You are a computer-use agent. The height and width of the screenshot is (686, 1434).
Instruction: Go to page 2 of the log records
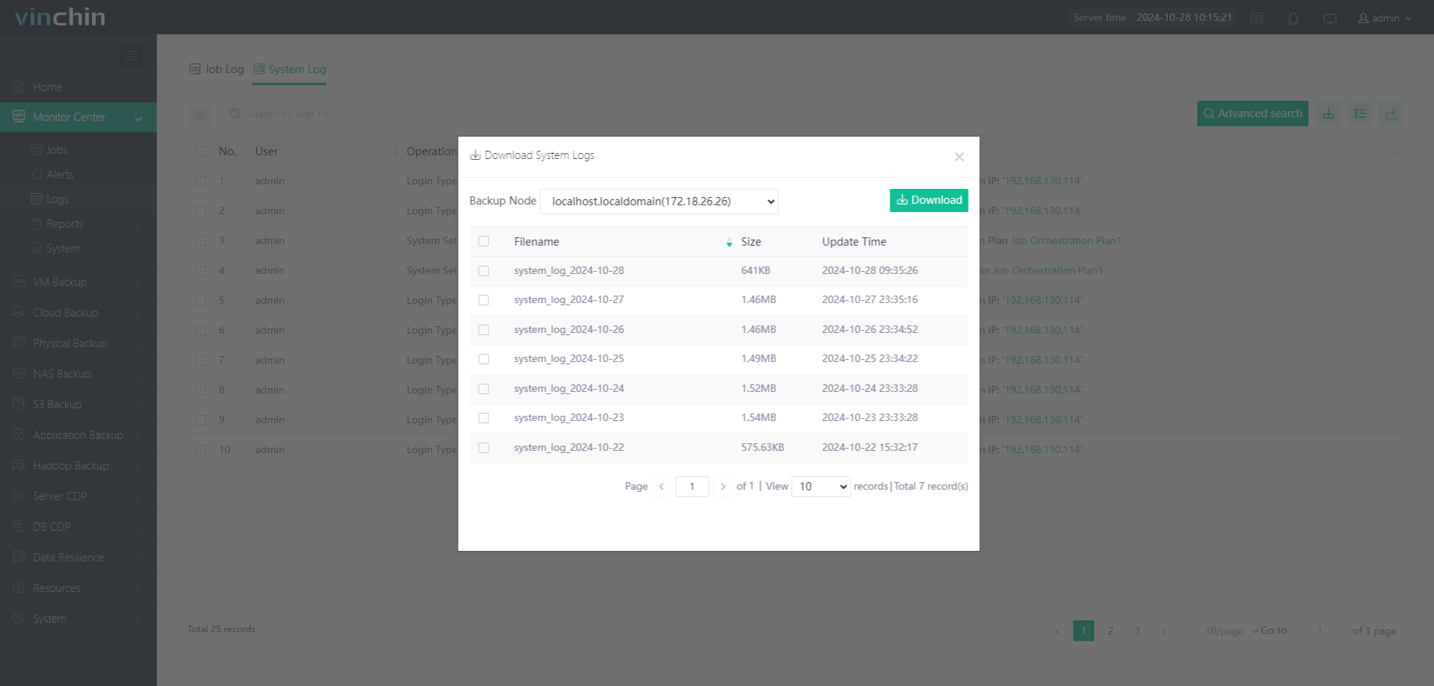pyautogui.click(x=1111, y=630)
